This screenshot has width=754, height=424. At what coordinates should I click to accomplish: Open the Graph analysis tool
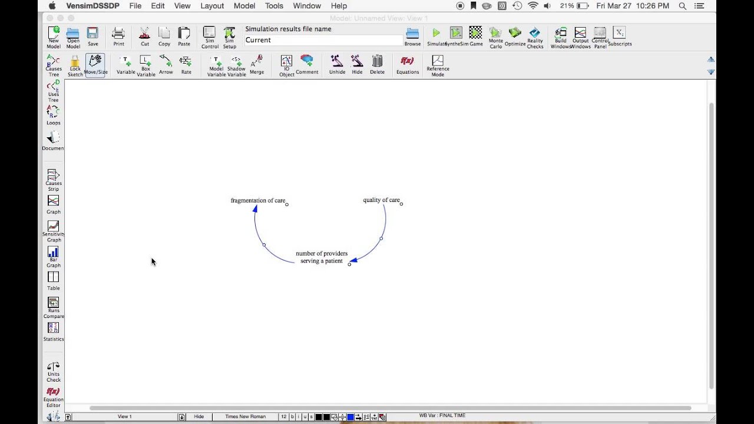[x=54, y=205]
